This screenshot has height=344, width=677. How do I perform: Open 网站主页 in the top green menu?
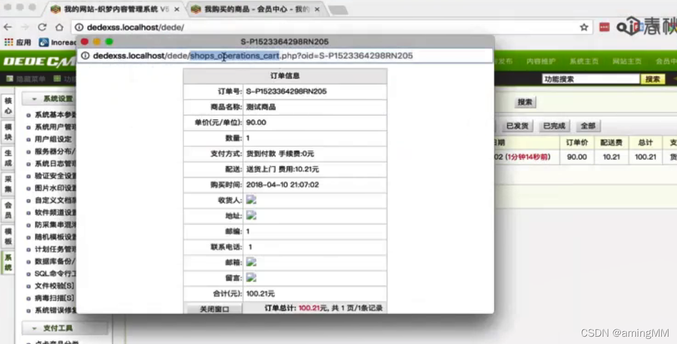[x=627, y=61]
